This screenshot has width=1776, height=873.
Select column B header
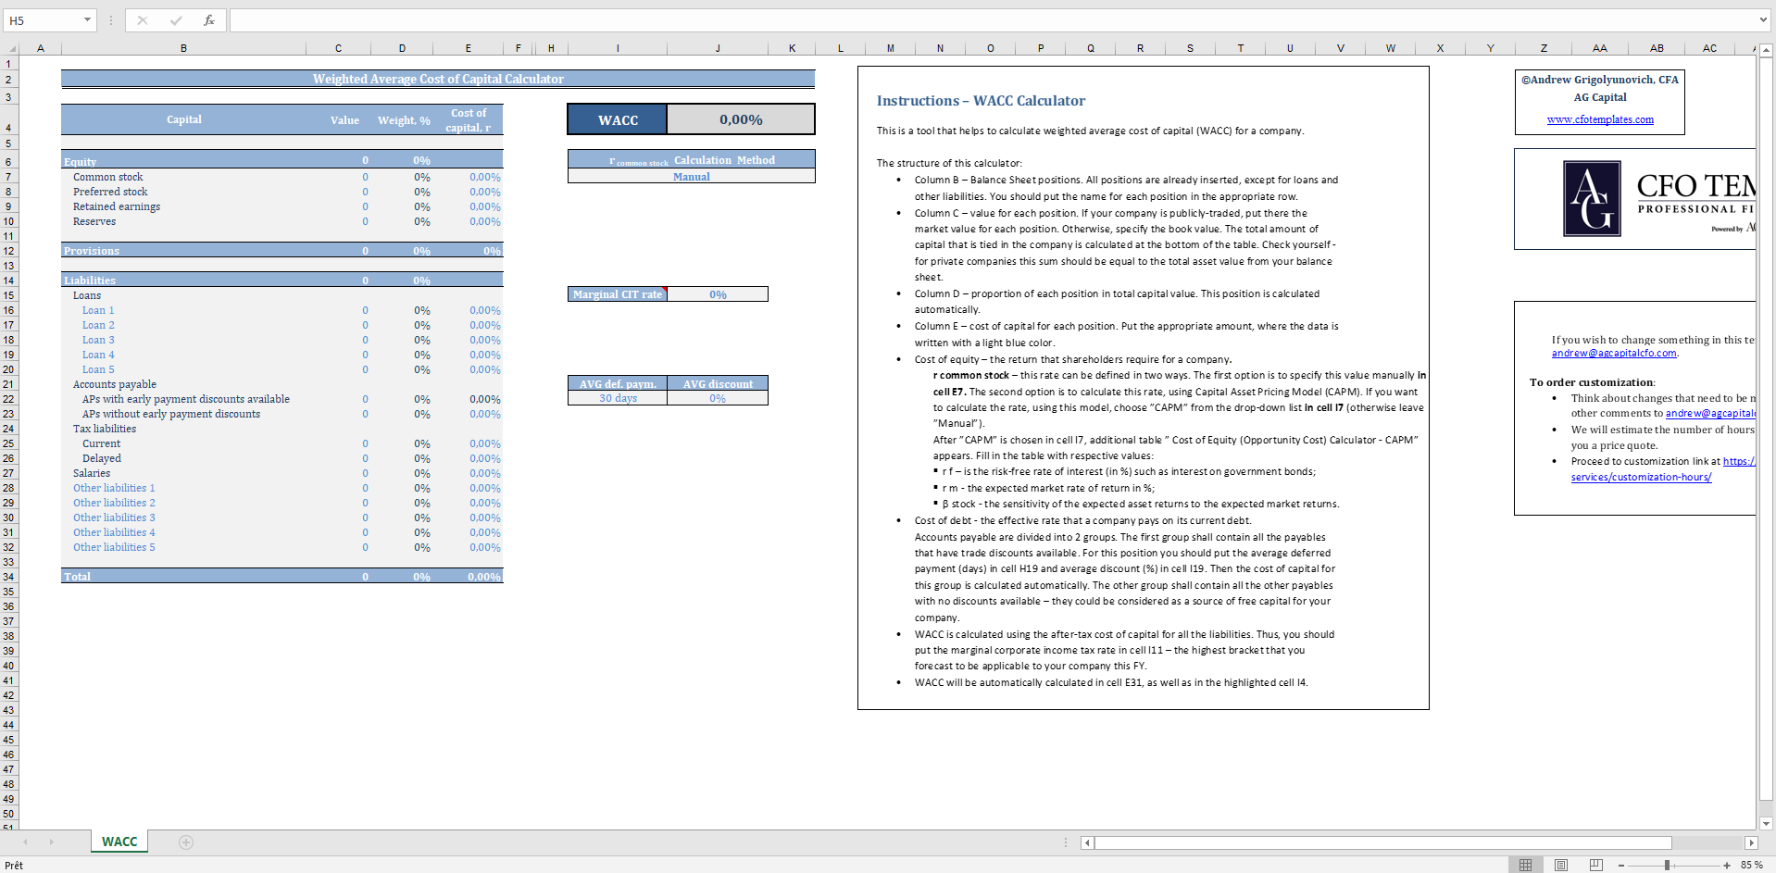tap(183, 48)
